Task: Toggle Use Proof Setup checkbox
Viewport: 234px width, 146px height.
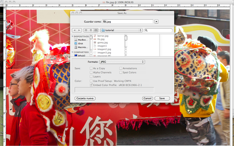Action: [91, 81]
